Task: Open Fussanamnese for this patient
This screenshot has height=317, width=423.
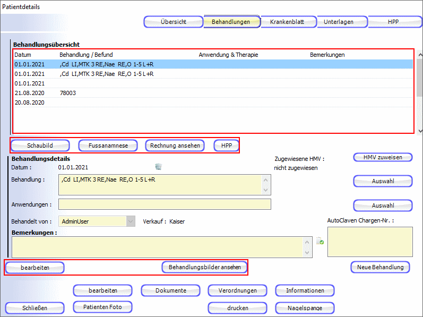Action: click(x=108, y=145)
